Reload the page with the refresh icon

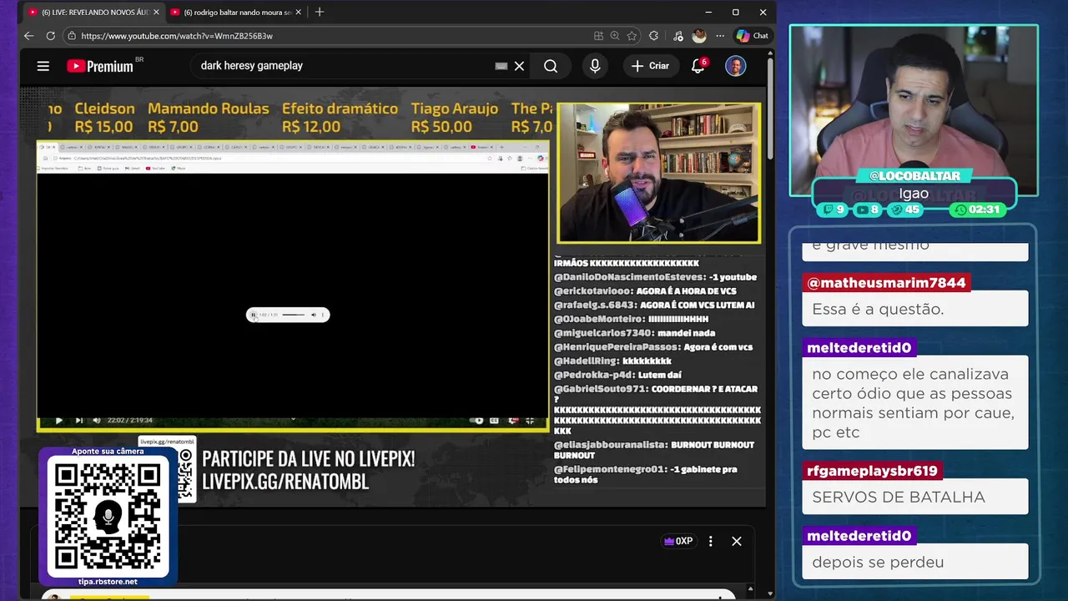click(51, 36)
